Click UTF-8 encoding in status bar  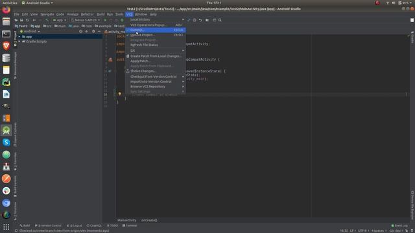click(362, 230)
